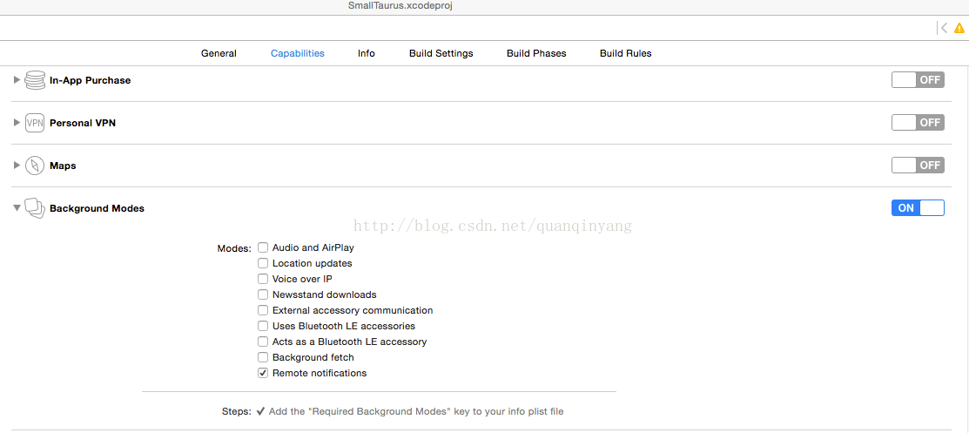The height and width of the screenshot is (433, 969).
Task: Click the collapse-panel arrow icon beside warning
Action: [x=942, y=28]
